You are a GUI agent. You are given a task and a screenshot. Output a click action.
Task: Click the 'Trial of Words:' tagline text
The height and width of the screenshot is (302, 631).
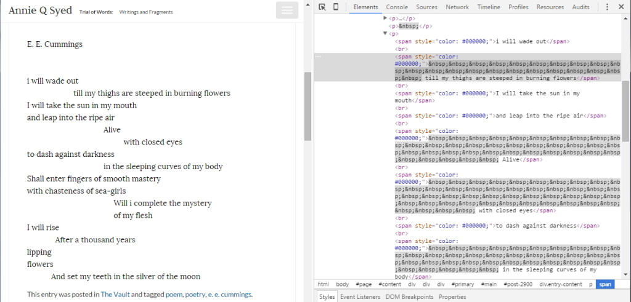click(x=96, y=12)
